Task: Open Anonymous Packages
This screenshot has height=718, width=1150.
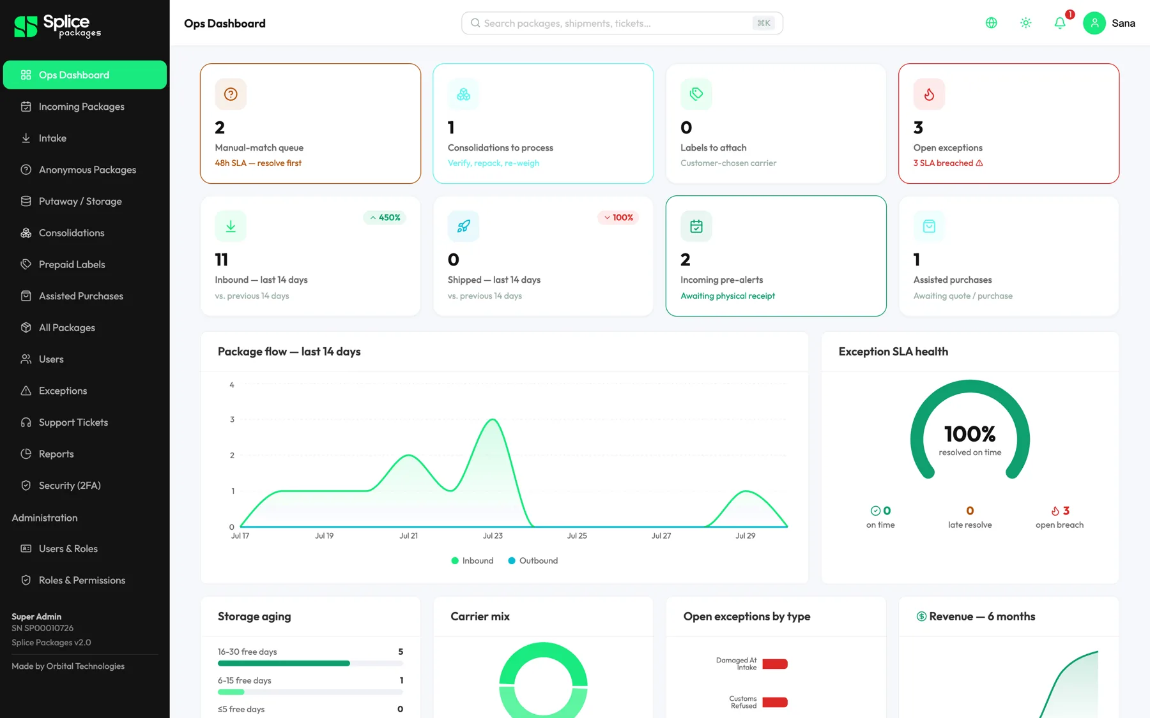Action: 85,170
